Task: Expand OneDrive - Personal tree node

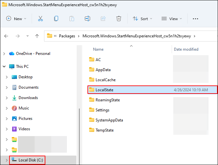Action: point(4,54)
